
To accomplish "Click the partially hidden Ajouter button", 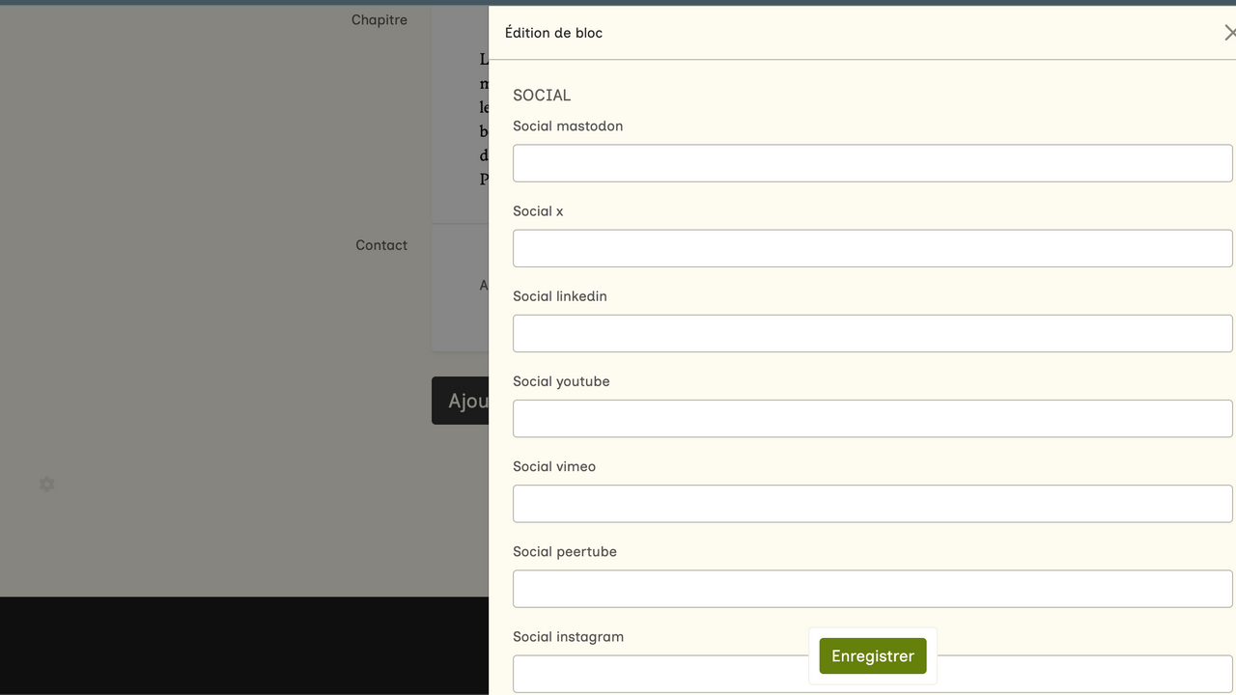I will tap(461, 401).
